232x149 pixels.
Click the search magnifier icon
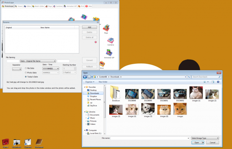[220, 77]
